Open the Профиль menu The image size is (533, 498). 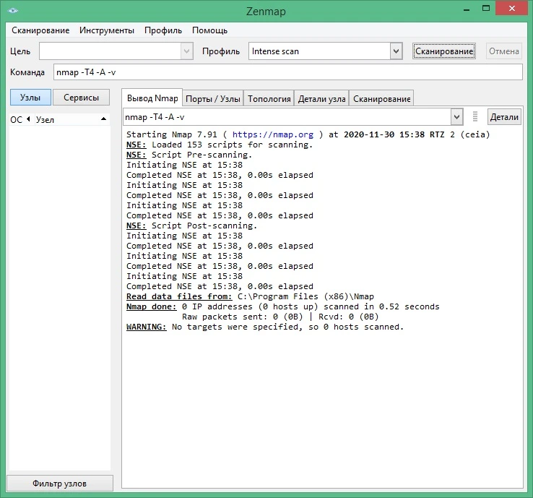[163, 30]
